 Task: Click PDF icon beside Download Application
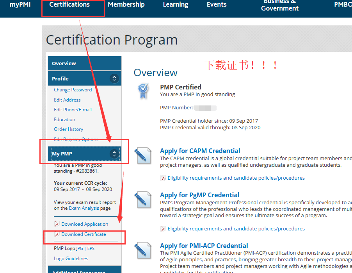pyautogui.click(x=57, y=224)
